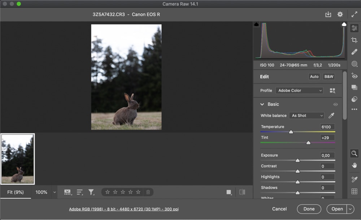The image size is (361, 220).
Task: Toggle the Basic panel visibility eye
Action: tap(335, 105)
